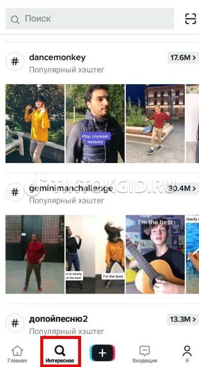Open video of girl in yellow sweater

[x=35, y=124]
